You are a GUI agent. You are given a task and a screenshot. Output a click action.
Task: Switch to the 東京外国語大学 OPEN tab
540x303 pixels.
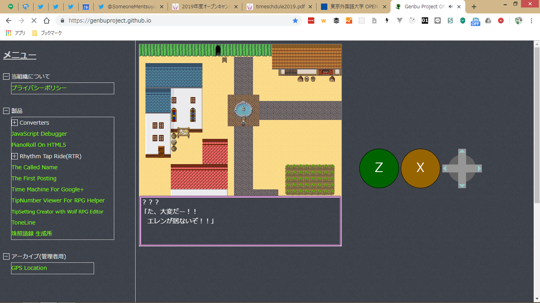(x=353, y=7)
